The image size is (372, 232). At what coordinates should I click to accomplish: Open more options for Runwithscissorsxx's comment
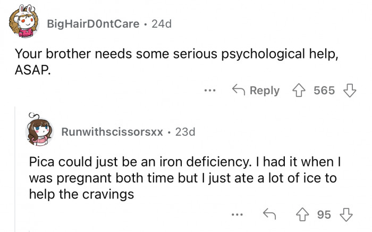pos(237,214)
